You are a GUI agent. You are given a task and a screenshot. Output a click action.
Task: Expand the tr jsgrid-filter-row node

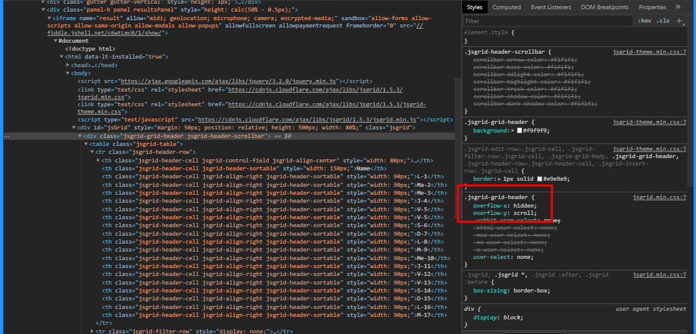click(x=92, y=332)
